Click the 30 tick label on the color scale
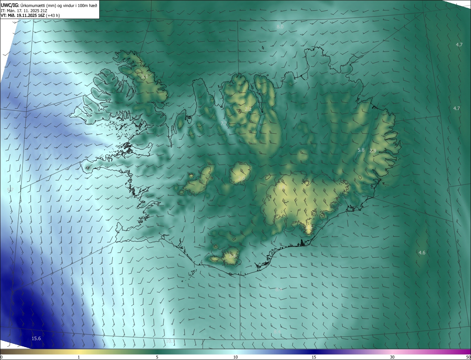Image resolution: width=471 pixels, height=360 pixels. point(392,357)
